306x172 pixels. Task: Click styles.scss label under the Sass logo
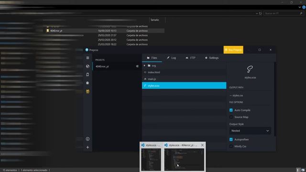[x=250, y=77]
